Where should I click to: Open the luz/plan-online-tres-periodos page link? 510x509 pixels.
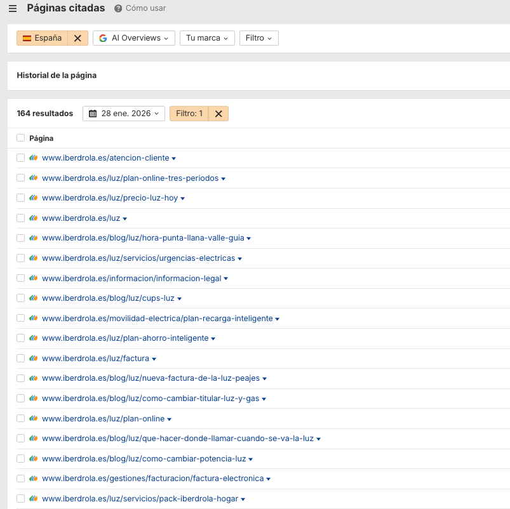tap(130, 178)
